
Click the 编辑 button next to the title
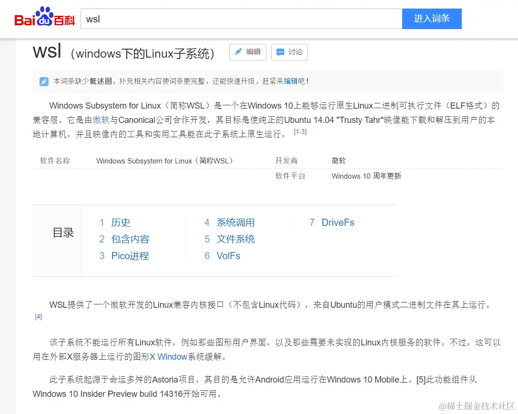(x=247, y=52)
